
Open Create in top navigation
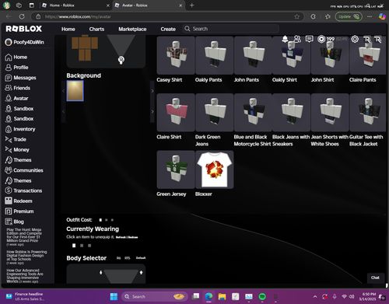(x=168, y=29)
